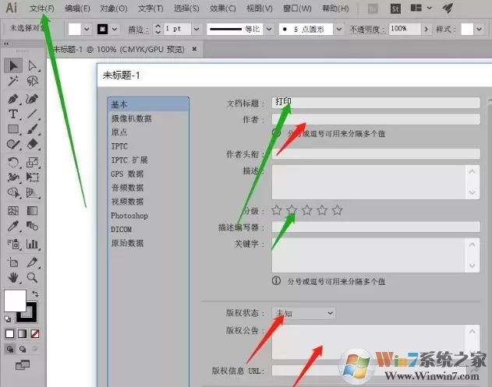
Task: Open the stroke weight dropdown arrow
Action: pos(196,29)
